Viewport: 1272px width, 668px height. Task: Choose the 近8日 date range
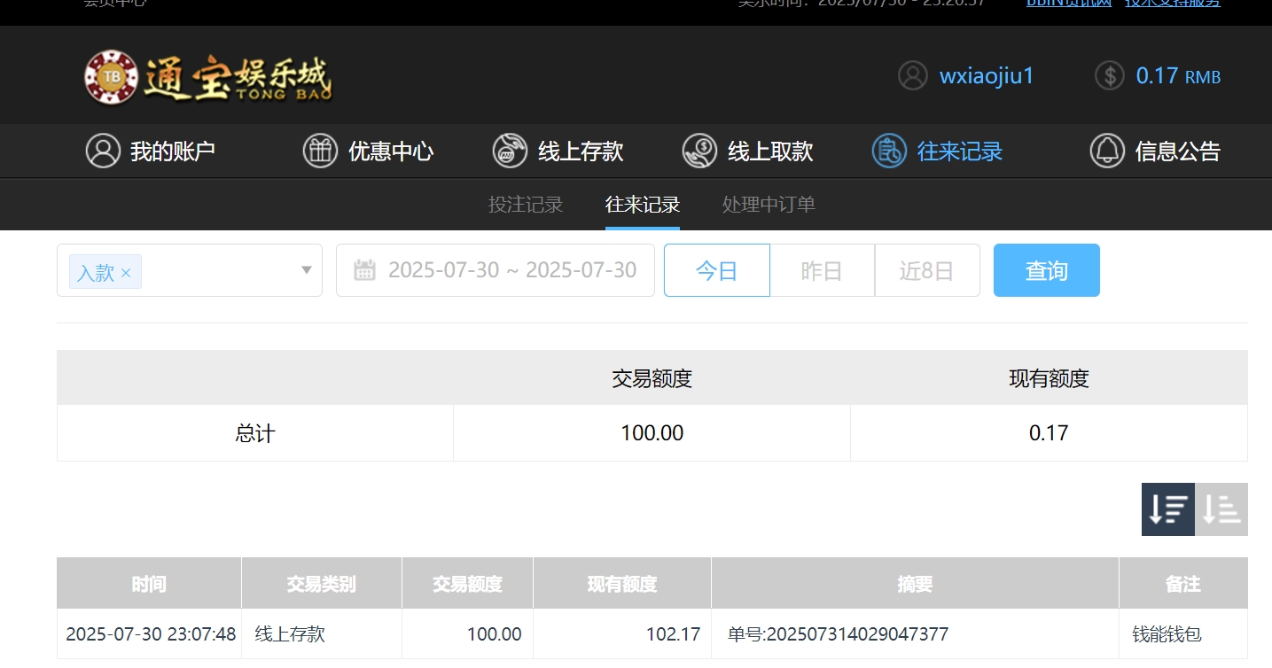pos(926,270)
